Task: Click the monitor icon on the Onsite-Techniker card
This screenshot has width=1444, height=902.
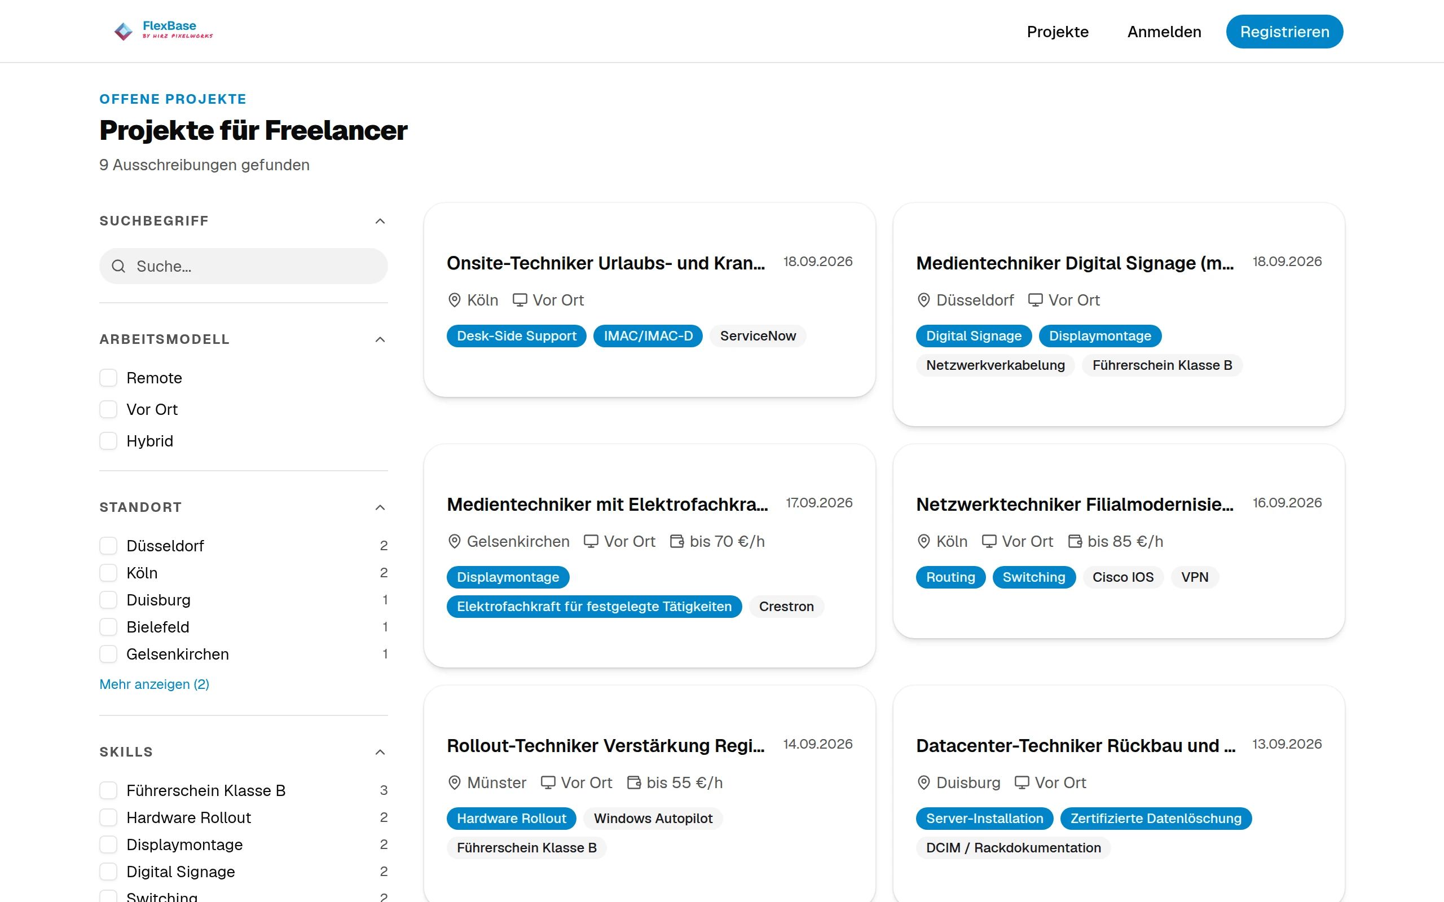Action: point(520,300)
